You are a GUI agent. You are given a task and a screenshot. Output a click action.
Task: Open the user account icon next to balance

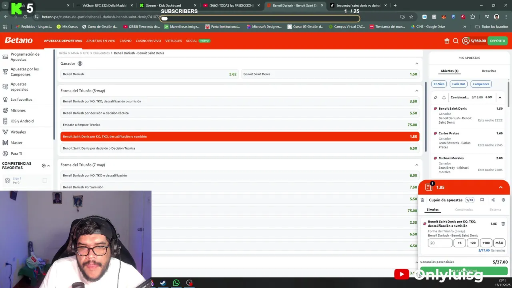click(x=466, y=41)
